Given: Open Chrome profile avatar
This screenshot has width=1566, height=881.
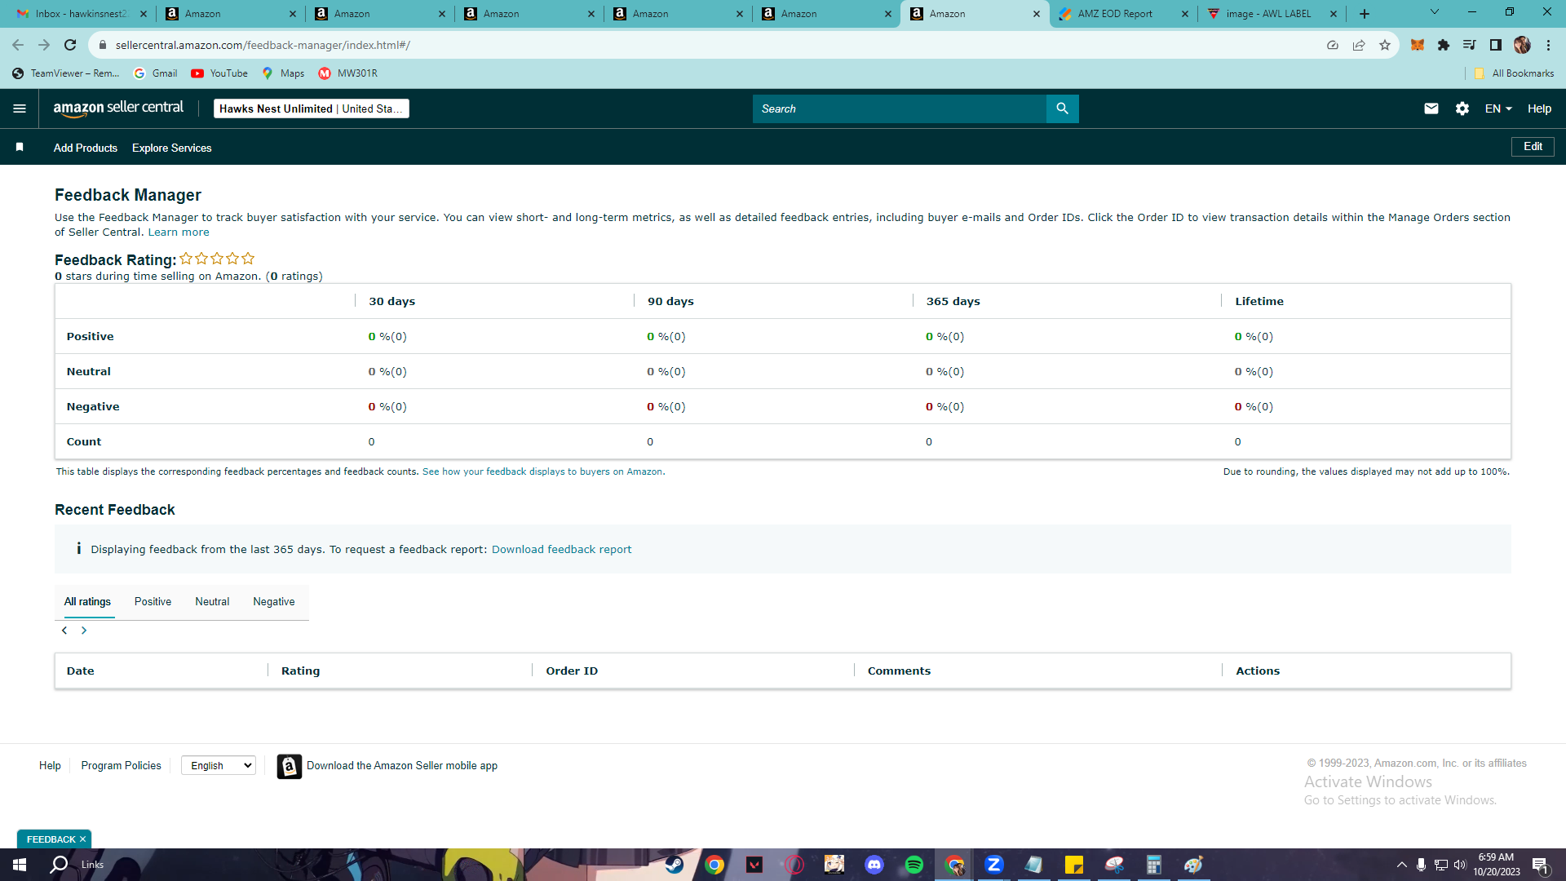Looking at the screenshot, I should point(1522,45).
